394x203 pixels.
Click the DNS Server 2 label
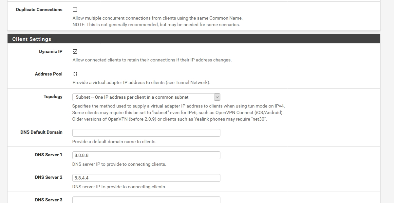[48, 177]
